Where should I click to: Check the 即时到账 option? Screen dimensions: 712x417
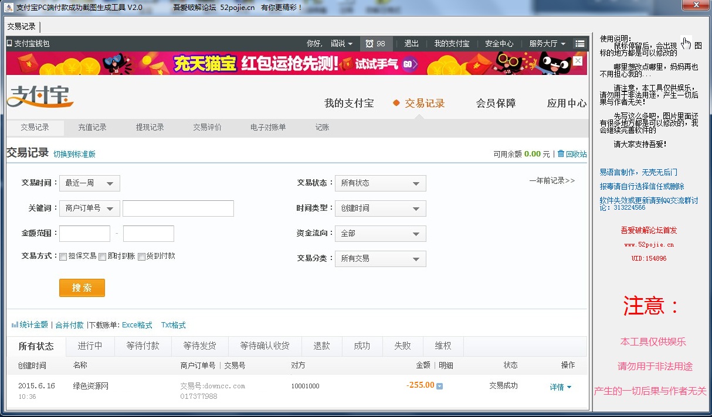pyautogui.click(x=101, y=257)
